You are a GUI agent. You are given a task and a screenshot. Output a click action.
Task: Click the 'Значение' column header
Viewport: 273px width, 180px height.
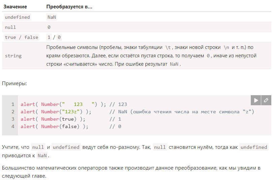coord(15,7)
